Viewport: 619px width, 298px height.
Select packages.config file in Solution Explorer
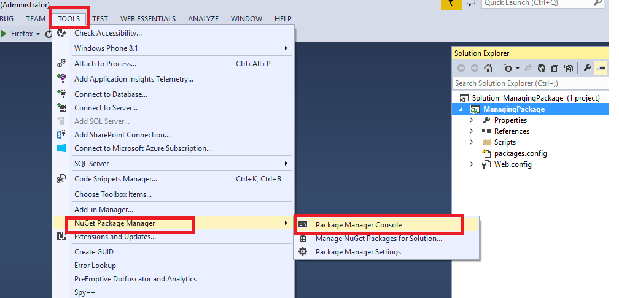pyautogui.click(x=520, y=153)
